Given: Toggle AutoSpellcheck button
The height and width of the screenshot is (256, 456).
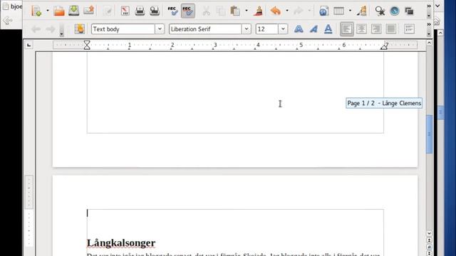Looking at the screenshot, I should pos(188,11).
